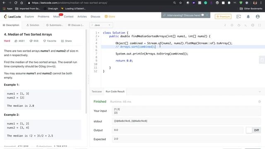Bookmark this page with star icon
This screenshot has width=265, height=149.
[181, 3]
